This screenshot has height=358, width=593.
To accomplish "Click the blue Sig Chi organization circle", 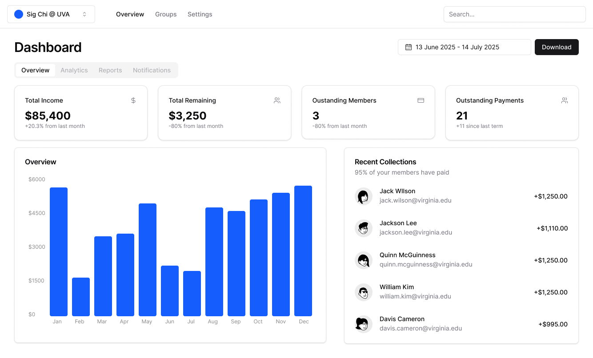I will [x=19, y=14].
